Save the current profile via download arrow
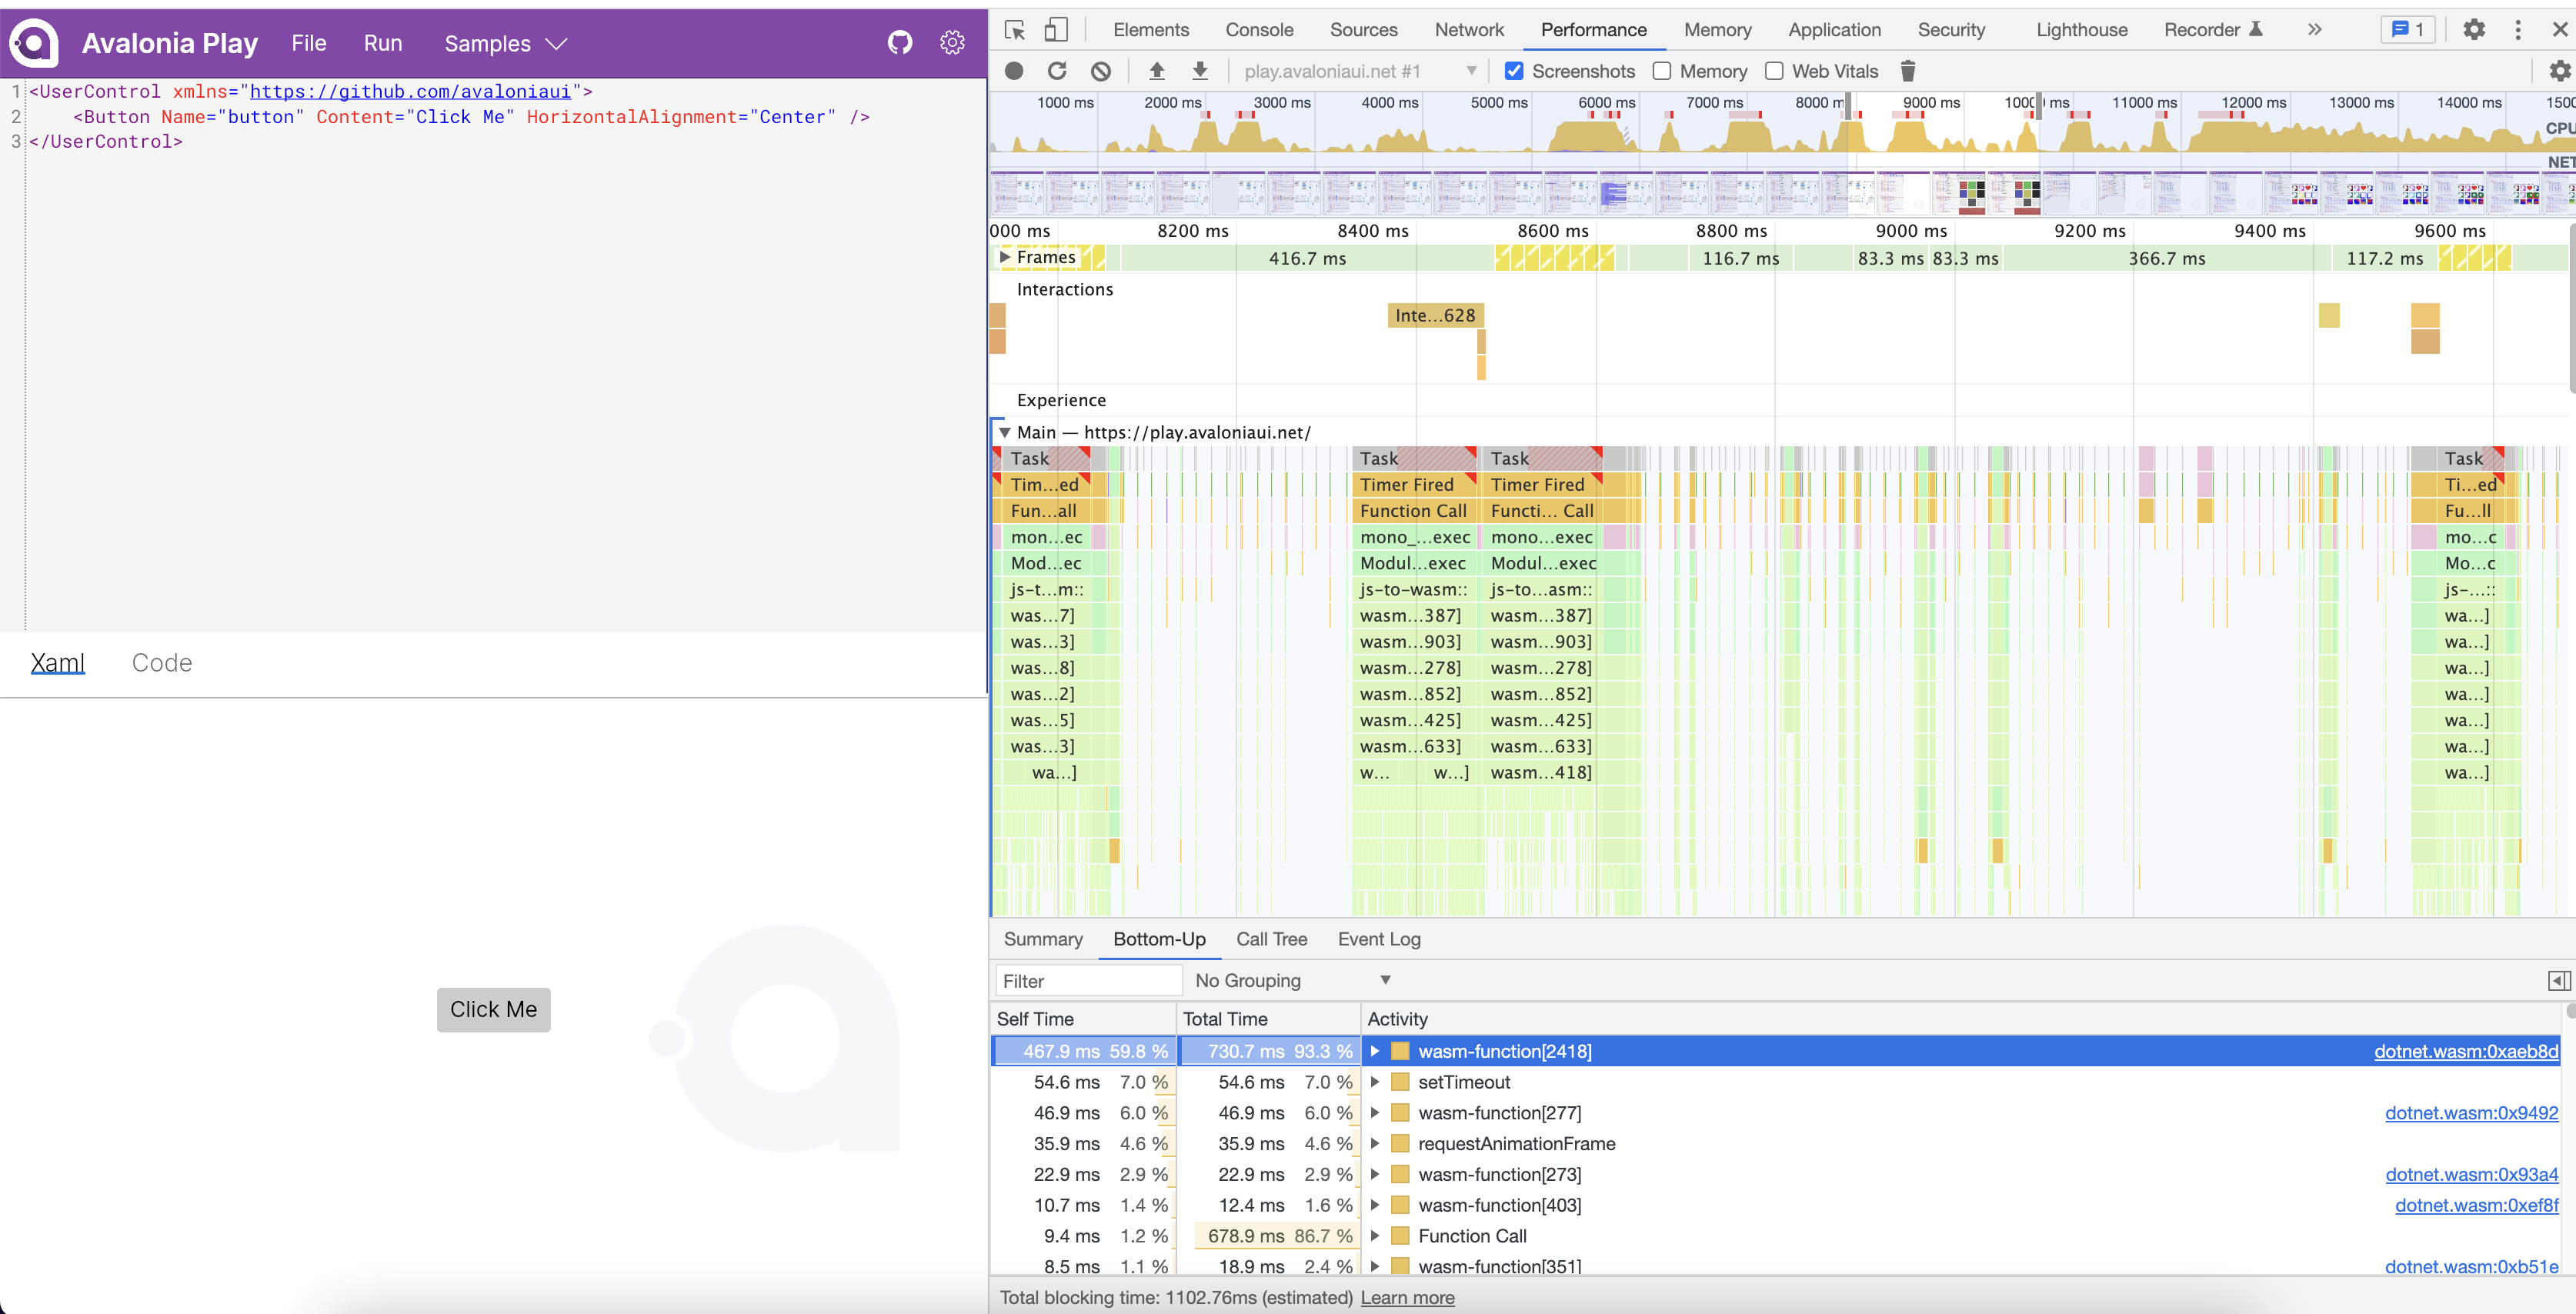Screen dimensions: 2576x1314 click(x=1199, y=71)
